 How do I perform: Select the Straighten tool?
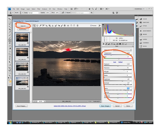(x=53, y=26)
